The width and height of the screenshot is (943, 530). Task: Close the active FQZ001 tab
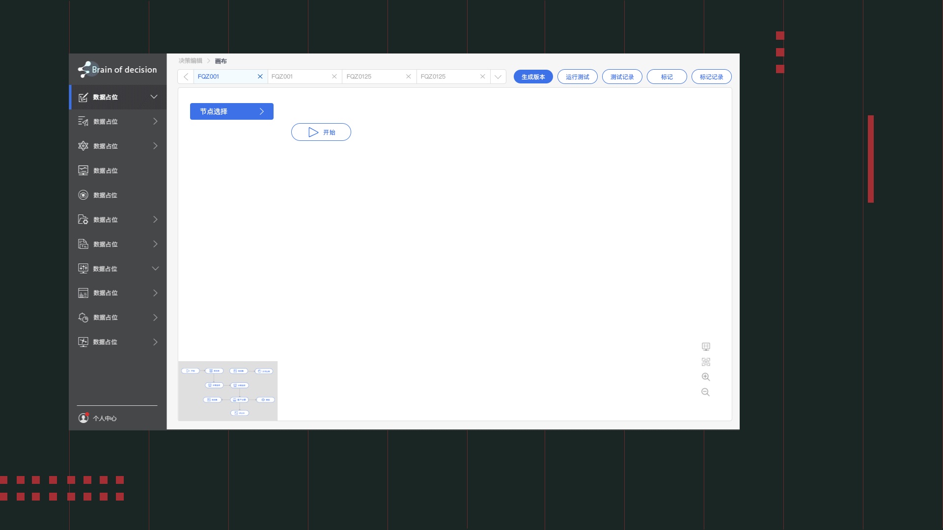click(260, 77)
